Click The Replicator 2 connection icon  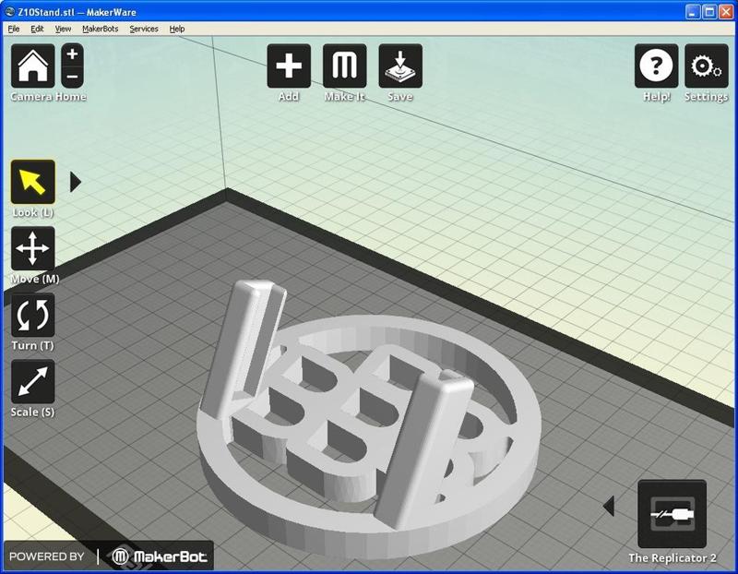tap(673, 514)
